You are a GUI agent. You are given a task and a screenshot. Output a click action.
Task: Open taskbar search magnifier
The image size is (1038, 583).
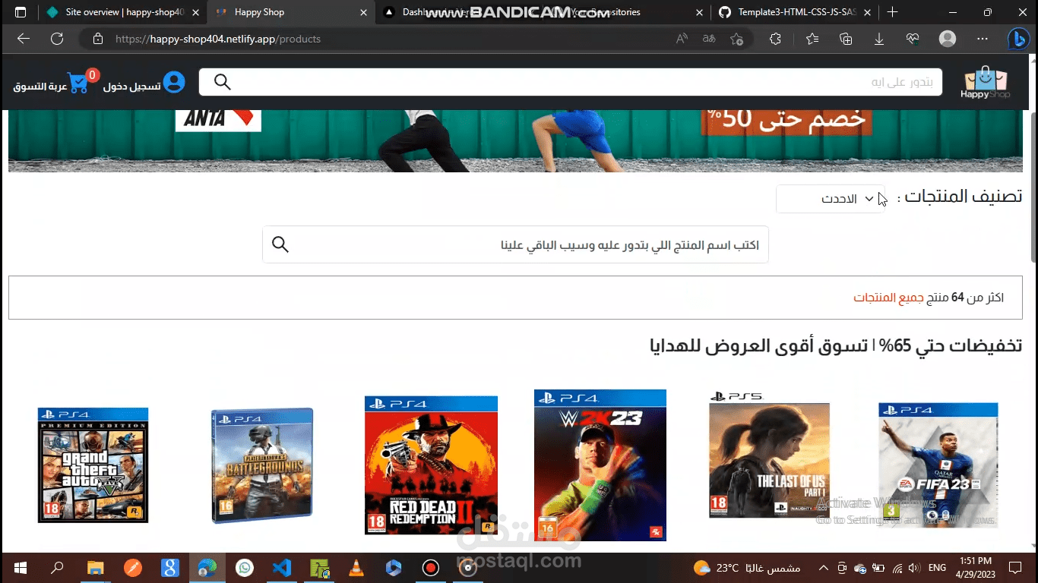(58, 568)
